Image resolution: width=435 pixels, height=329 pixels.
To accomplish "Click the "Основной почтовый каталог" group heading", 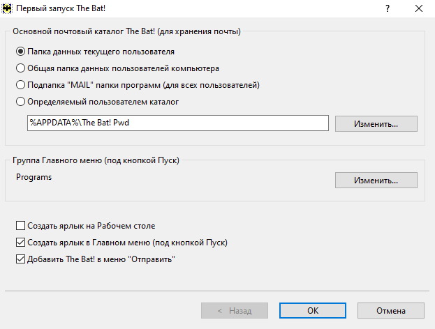I will (x=126, y=31).
